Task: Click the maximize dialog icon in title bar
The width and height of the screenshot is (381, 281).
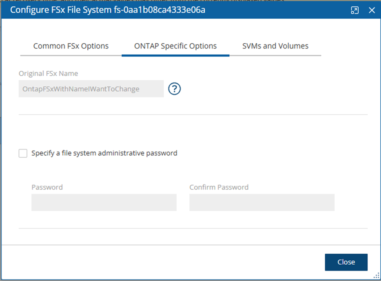Action: click(x=354, y=11)
